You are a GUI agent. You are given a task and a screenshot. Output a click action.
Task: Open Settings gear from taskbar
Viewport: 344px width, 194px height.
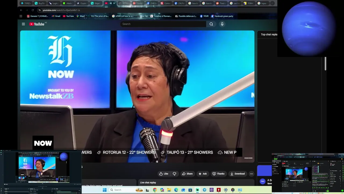pyautogui.click(x=226, y=190)
